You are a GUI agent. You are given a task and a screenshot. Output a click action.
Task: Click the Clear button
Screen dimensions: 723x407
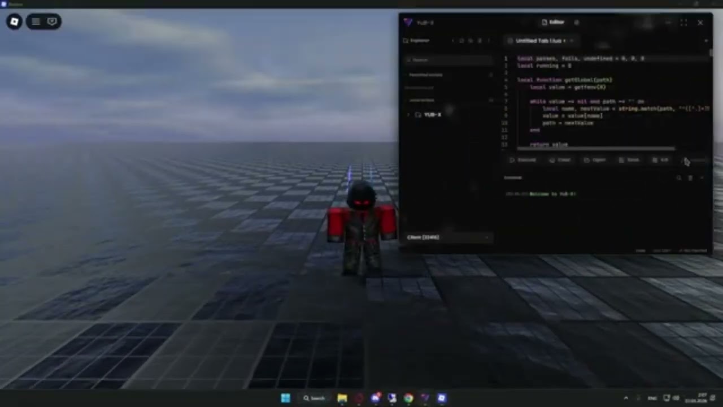pyautogui.click(x=560, y=160)
